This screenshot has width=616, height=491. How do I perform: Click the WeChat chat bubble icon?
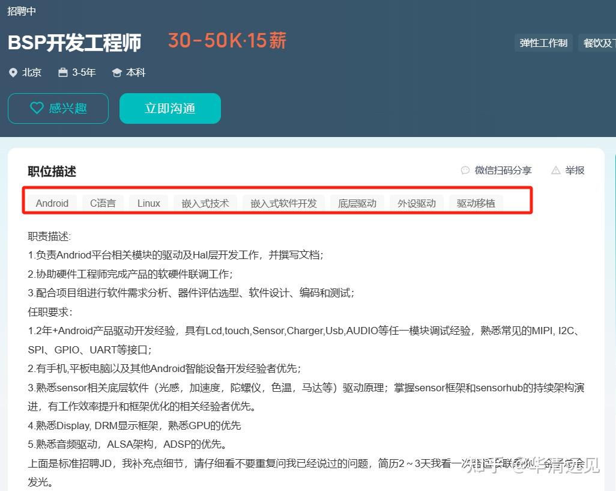(465, 170)
